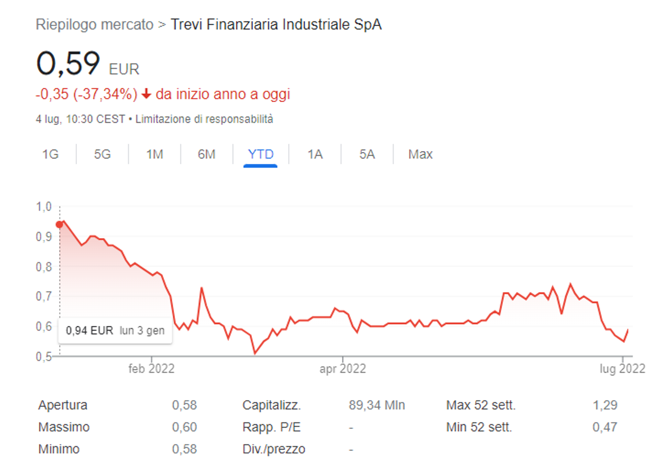
Task: Click the red downward arrow icon
Action: click(x=146, y=94)
